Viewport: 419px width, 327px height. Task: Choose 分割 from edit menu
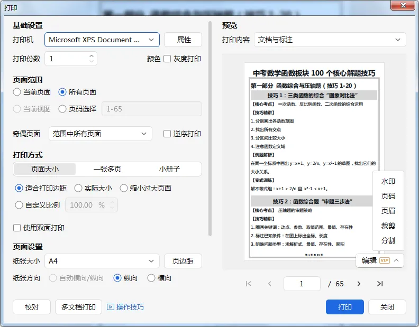(x=388, y=240)
